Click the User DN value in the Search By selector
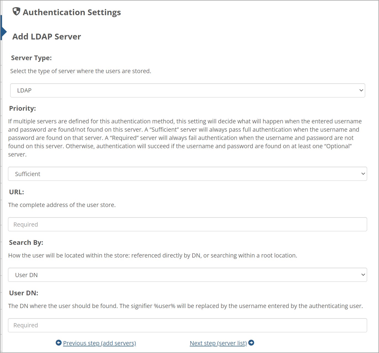379x353 pixels. pyautogui.click(x=26, y=275)
